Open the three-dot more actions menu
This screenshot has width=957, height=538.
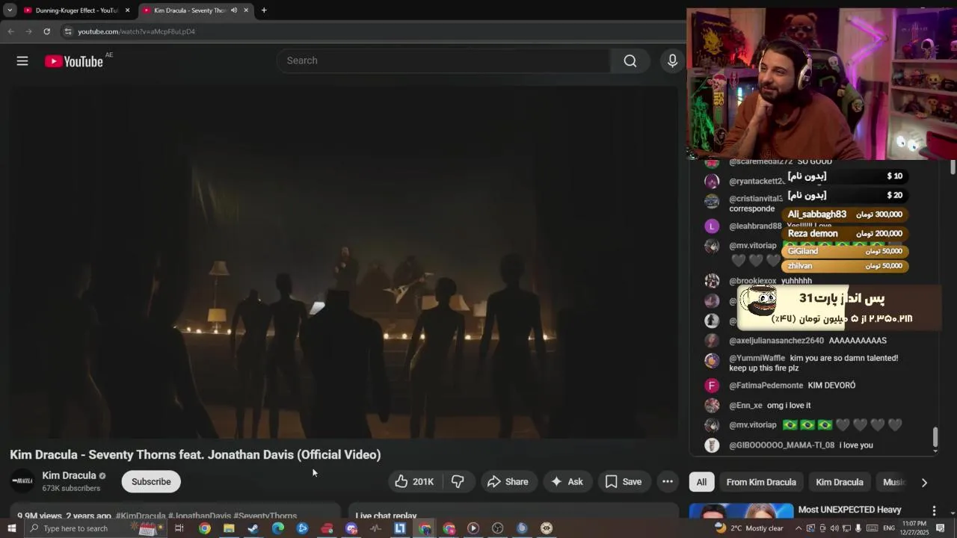668,482
